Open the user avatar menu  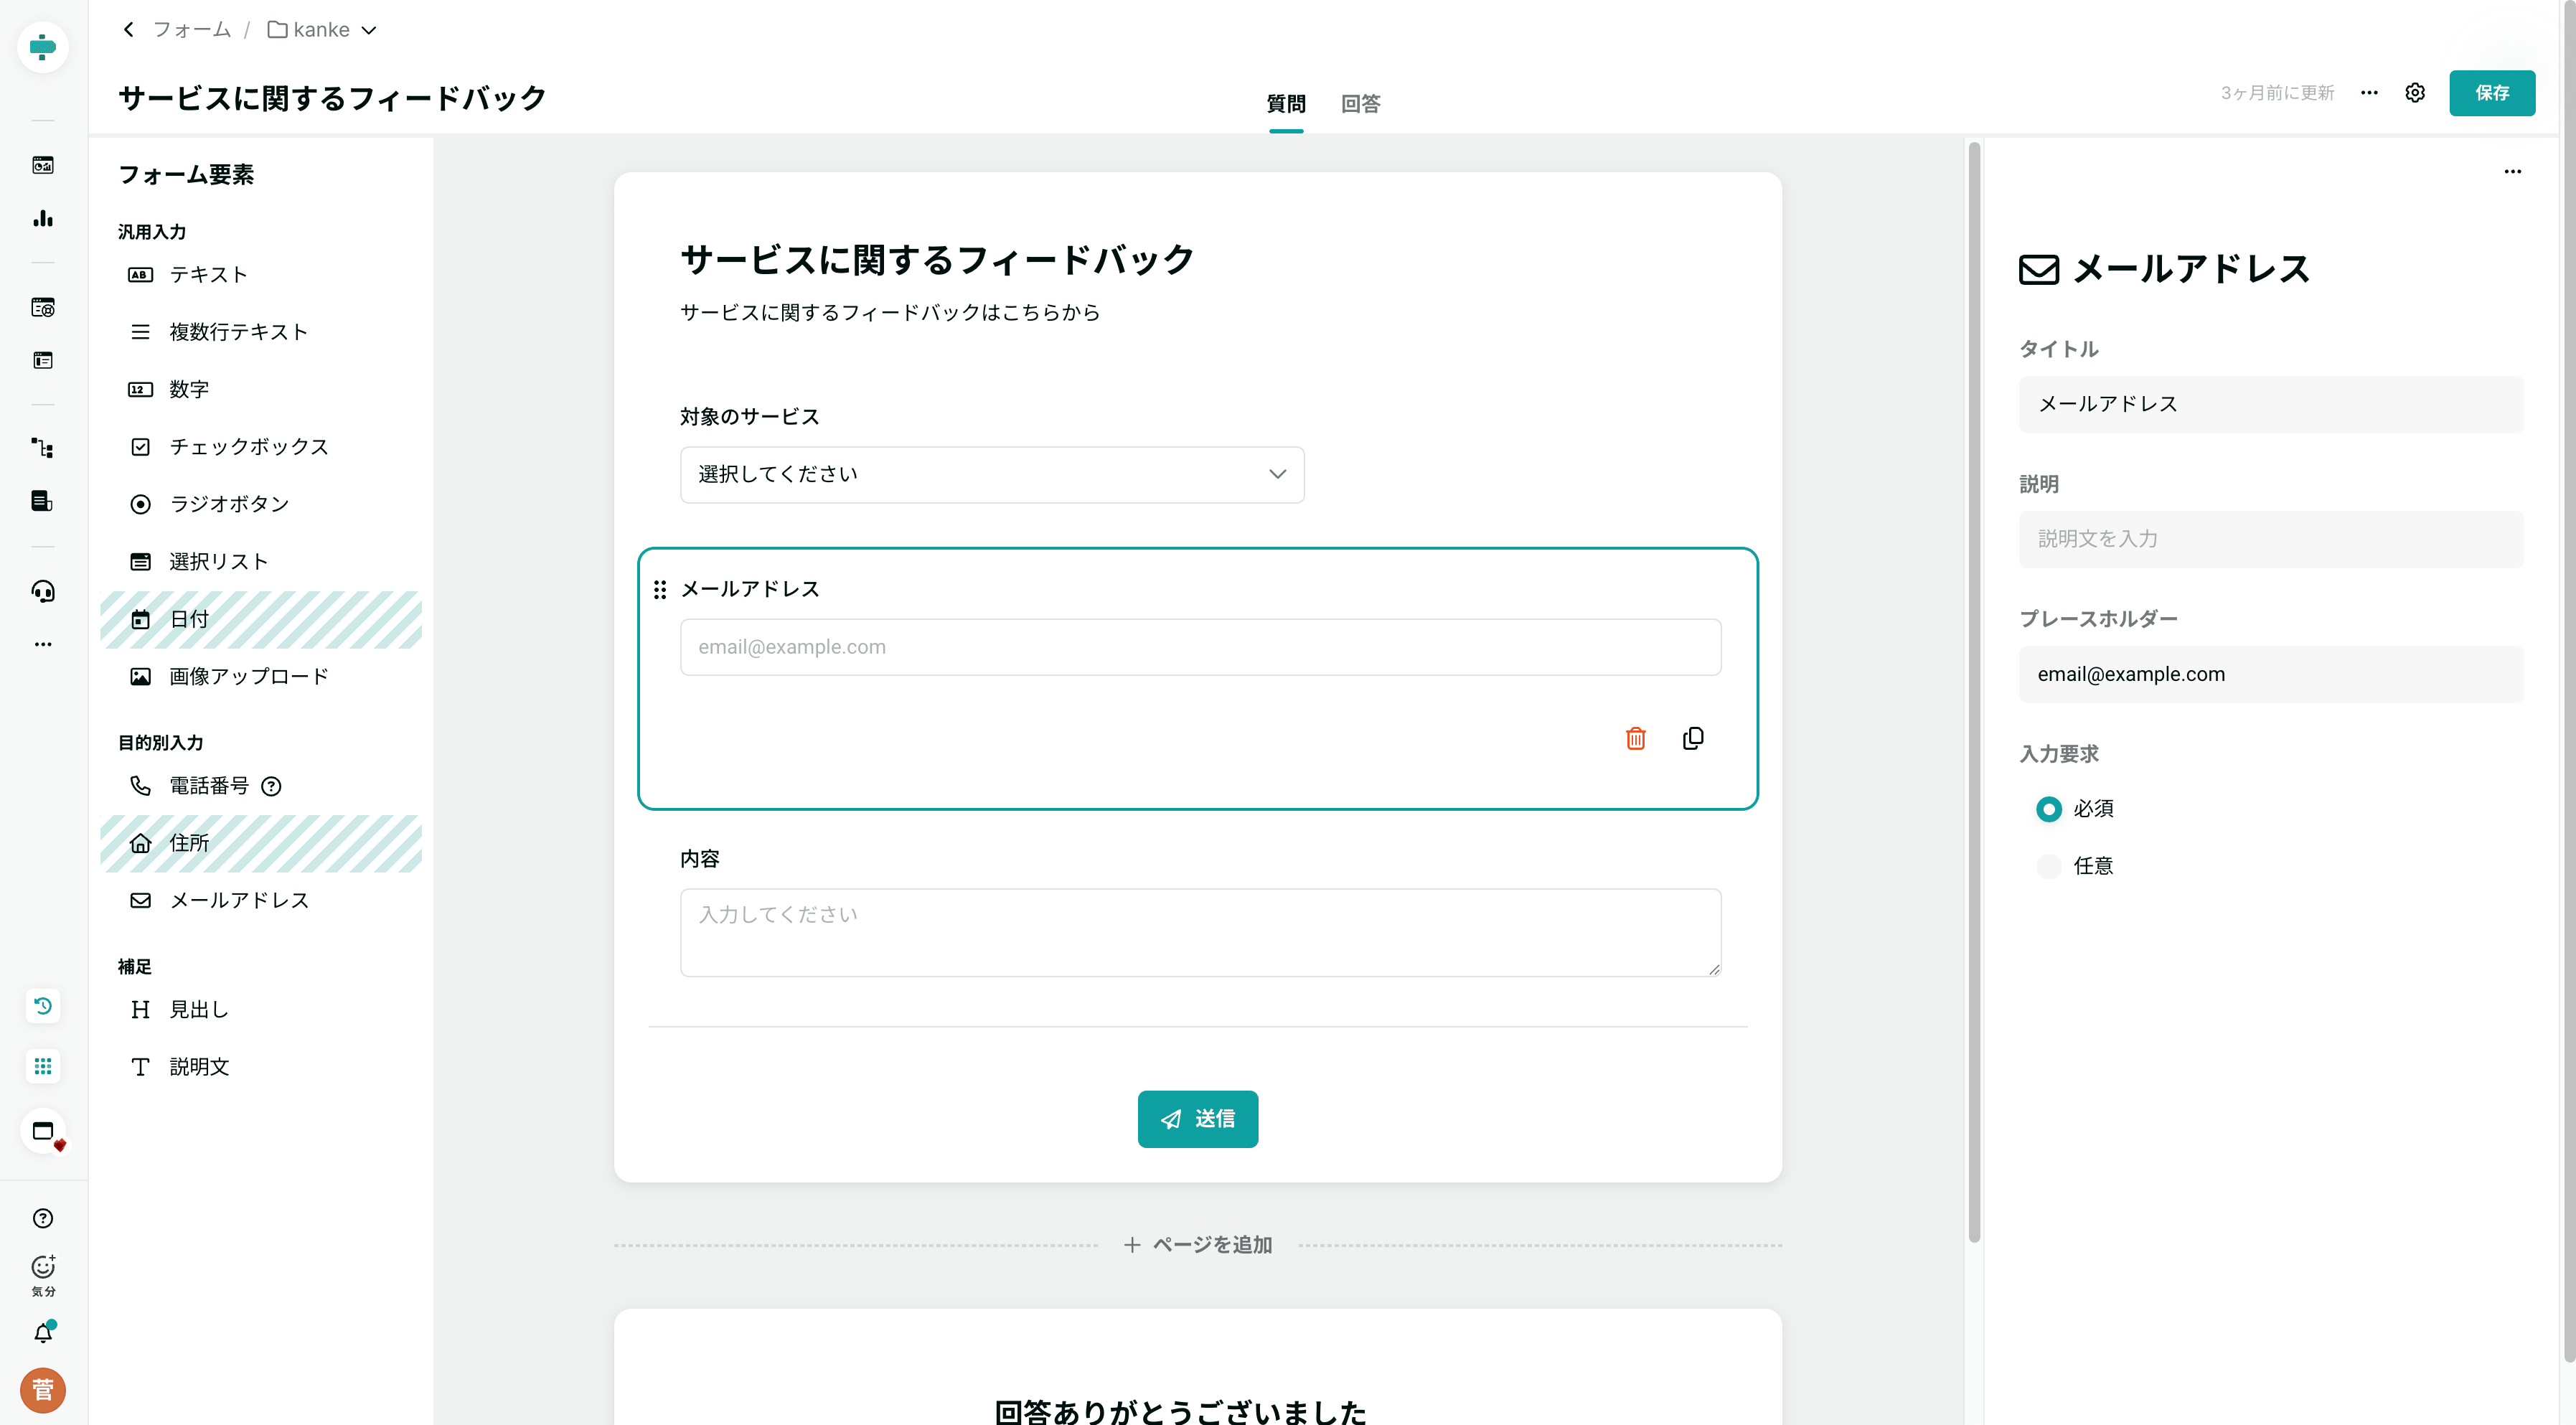(43, 1390)
